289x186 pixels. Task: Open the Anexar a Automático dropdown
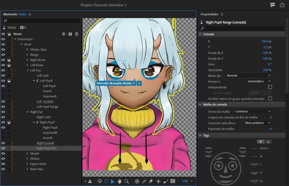click(x=259, y=81)
